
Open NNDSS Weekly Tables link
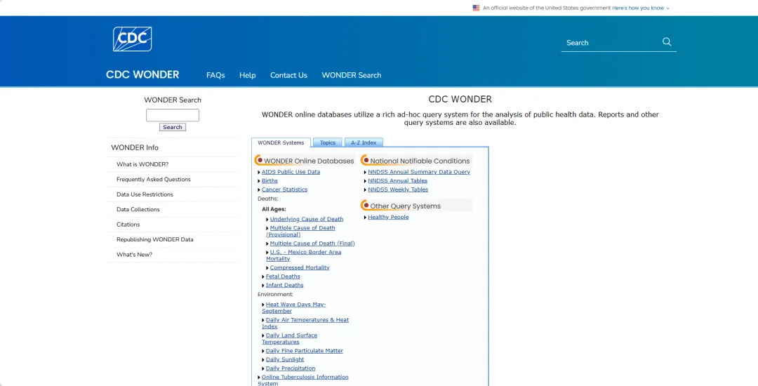pyautogui.click(x=398, y=189)
